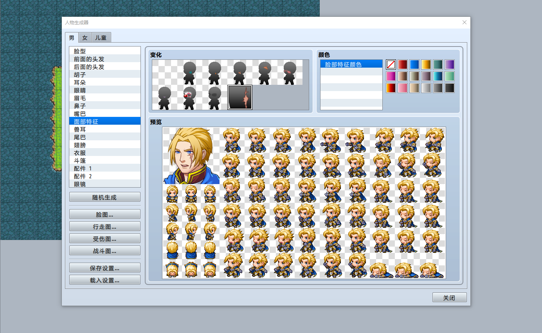This screenshot has width=542, height=333.
Task: Click the 随机生成 button
Action: click(x=105, y=197)
